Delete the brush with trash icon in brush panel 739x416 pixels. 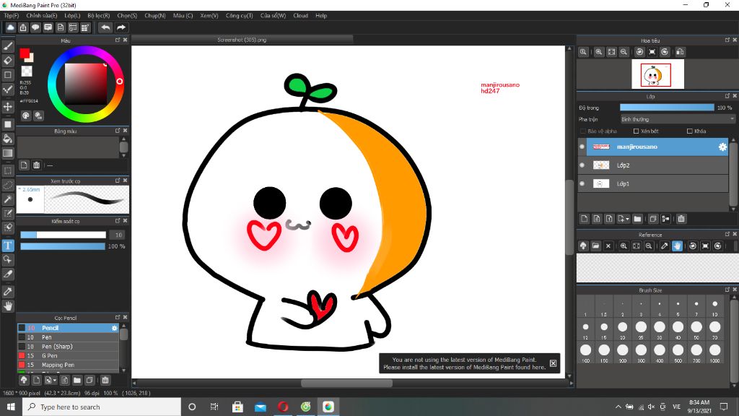[105, 380]
